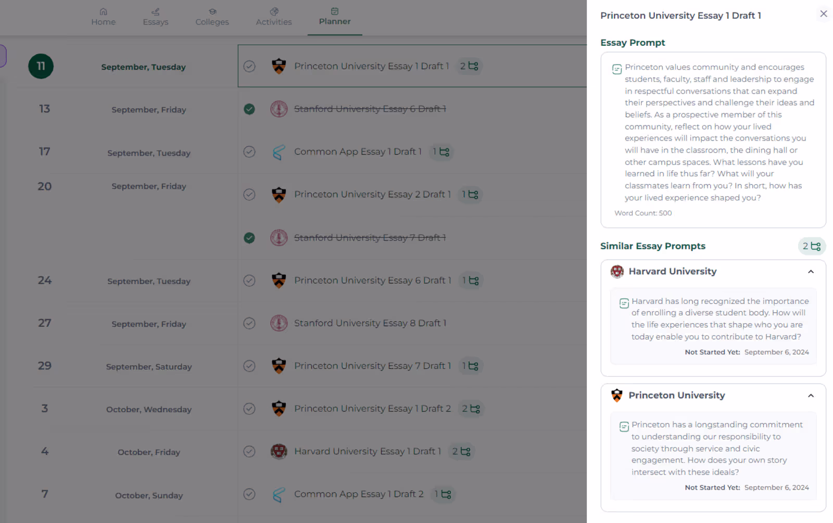Open Princeton University Essay 6 Draft 1 task
The image size is (833, 523).
click(x=373, y=280)
